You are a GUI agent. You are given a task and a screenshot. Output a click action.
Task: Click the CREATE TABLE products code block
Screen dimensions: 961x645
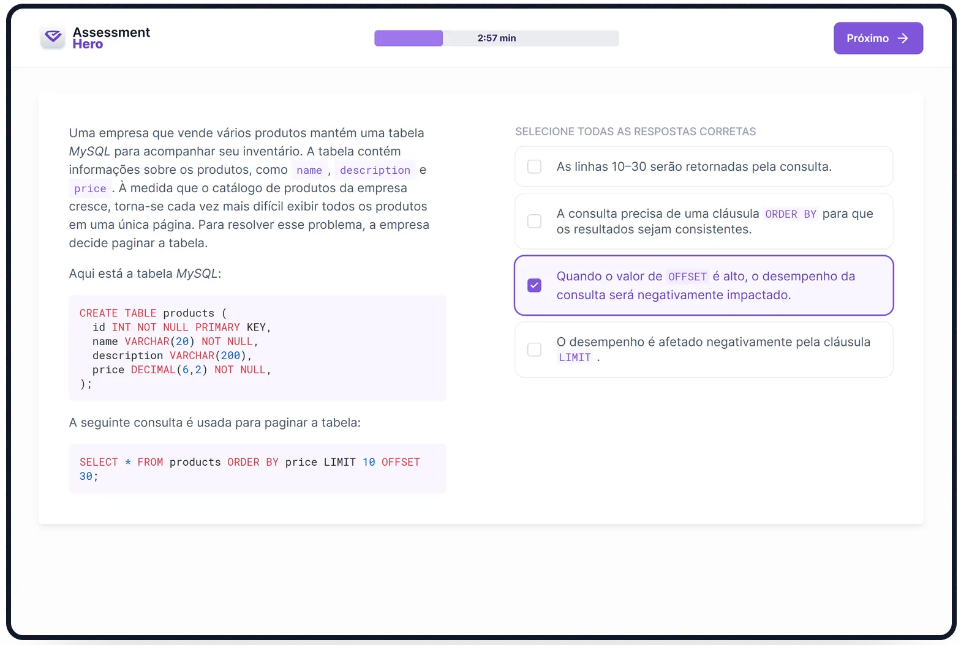coord(257,348)
